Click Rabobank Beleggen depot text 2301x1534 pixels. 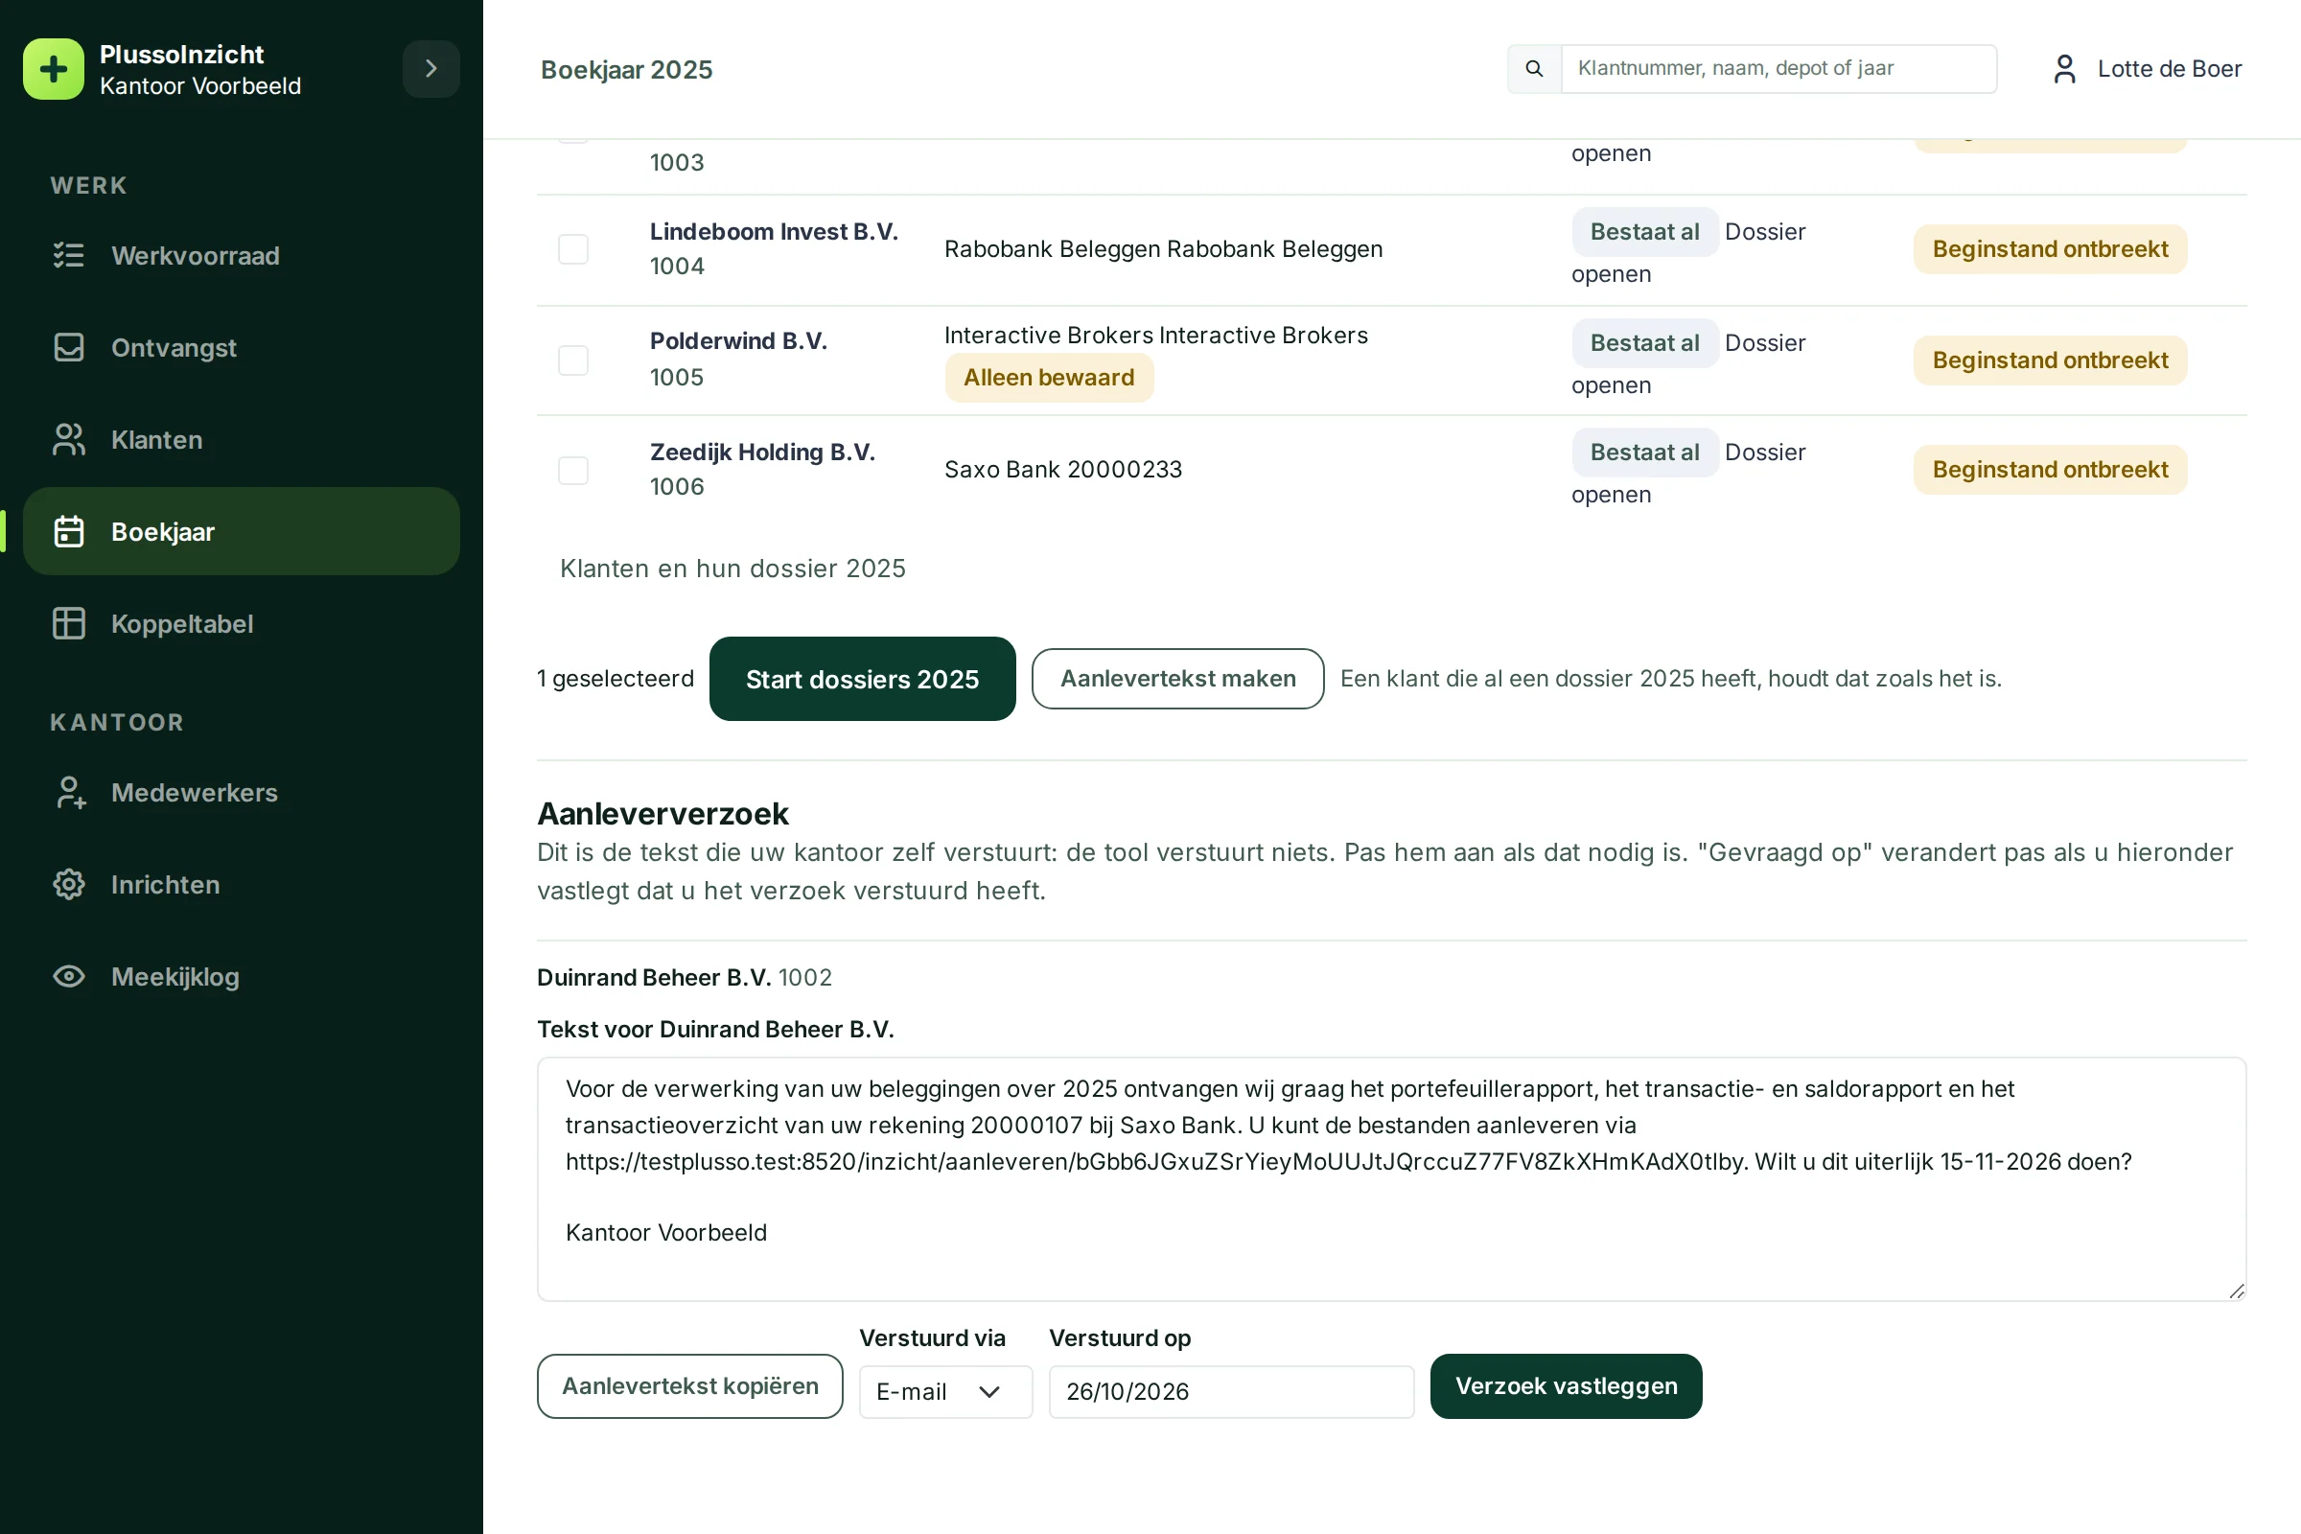(1163, 249)
